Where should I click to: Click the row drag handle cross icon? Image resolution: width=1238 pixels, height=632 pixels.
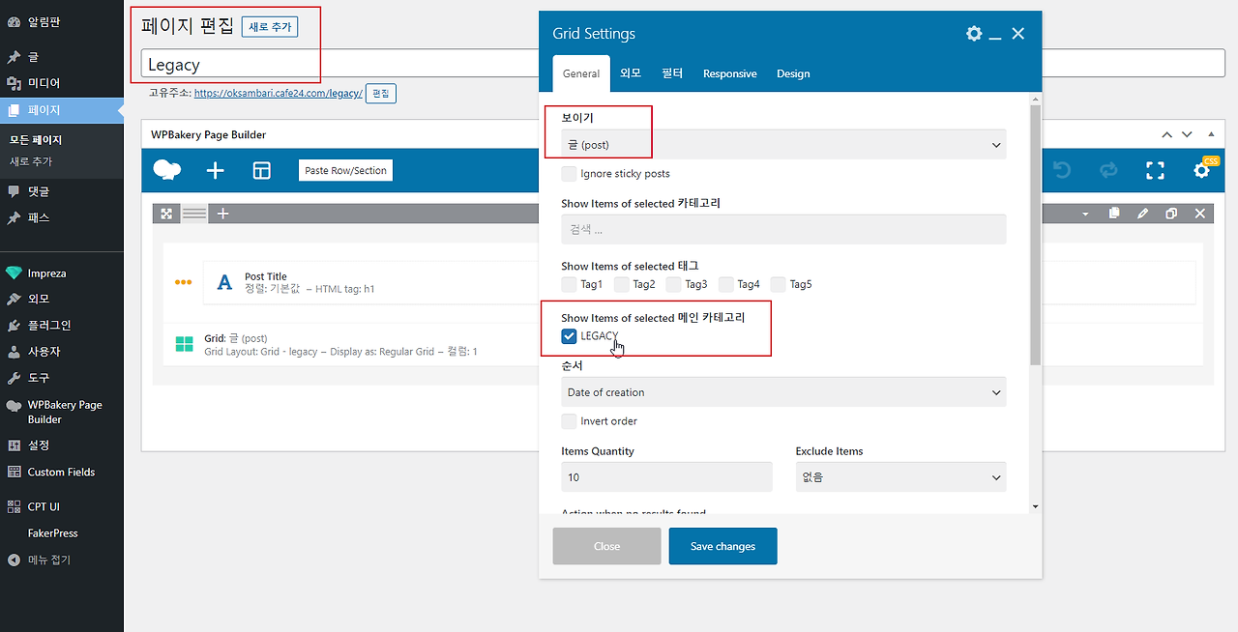166,214
